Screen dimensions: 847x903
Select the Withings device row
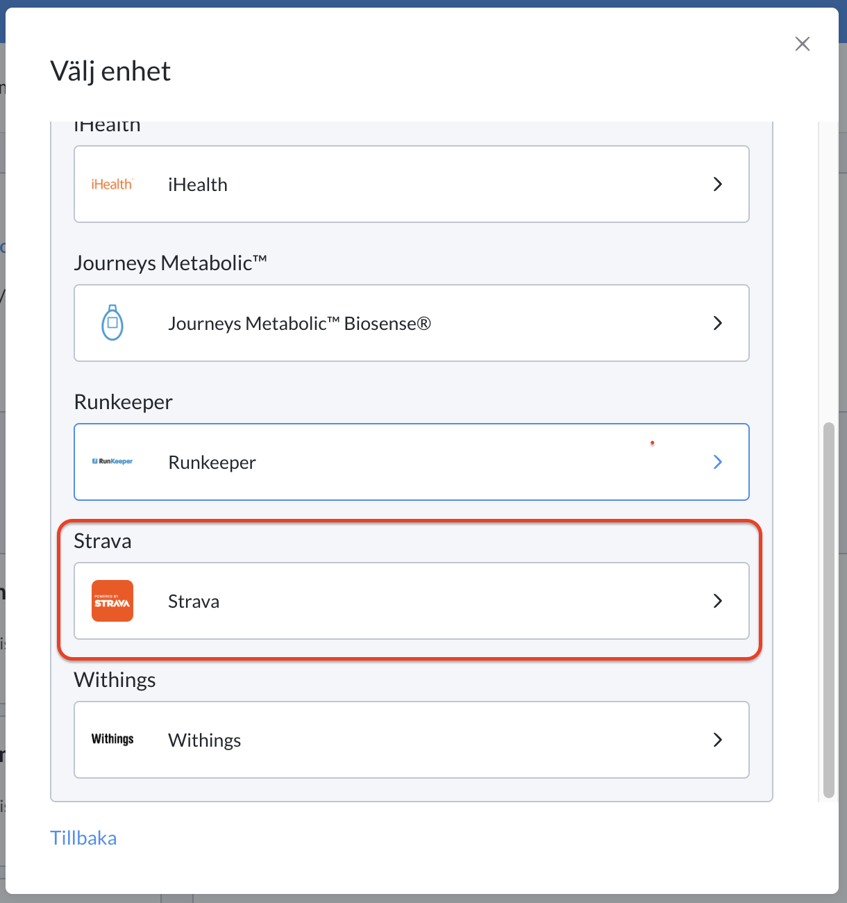pos(412,740)
